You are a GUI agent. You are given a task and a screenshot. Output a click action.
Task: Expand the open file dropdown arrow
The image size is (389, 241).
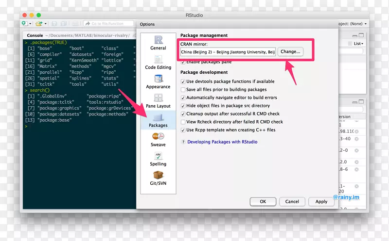point(45,23)
